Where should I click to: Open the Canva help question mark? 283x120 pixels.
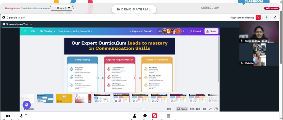coord(216,109)
